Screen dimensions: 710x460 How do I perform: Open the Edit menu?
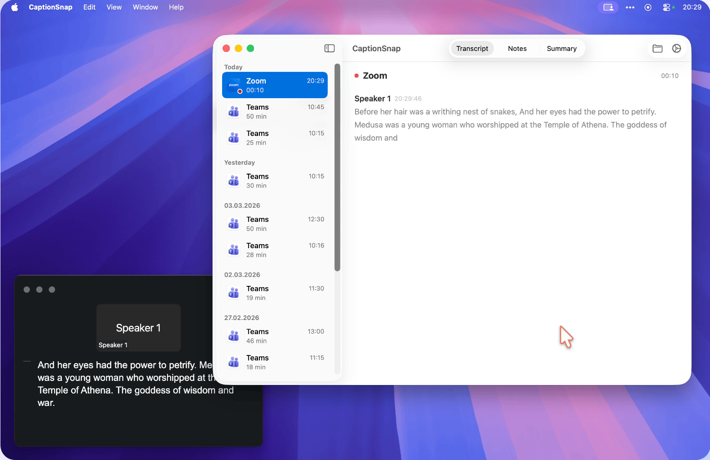coord(89,7)
